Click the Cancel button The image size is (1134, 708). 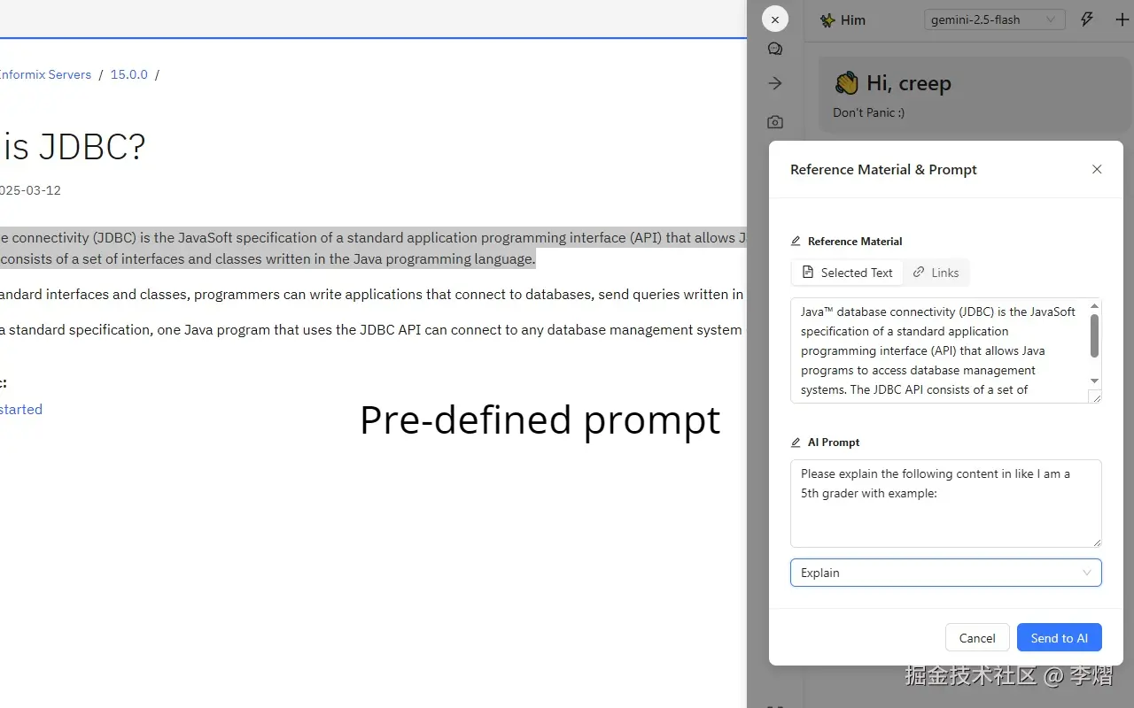click(977, 638)
